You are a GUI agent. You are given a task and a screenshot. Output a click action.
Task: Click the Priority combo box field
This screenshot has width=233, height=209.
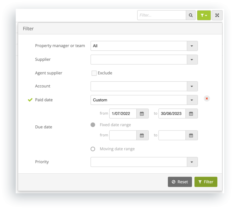139,162
